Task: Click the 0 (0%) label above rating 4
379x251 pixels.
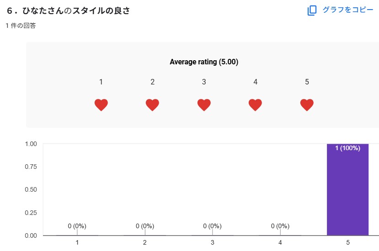Action: (x=280, y=226)
